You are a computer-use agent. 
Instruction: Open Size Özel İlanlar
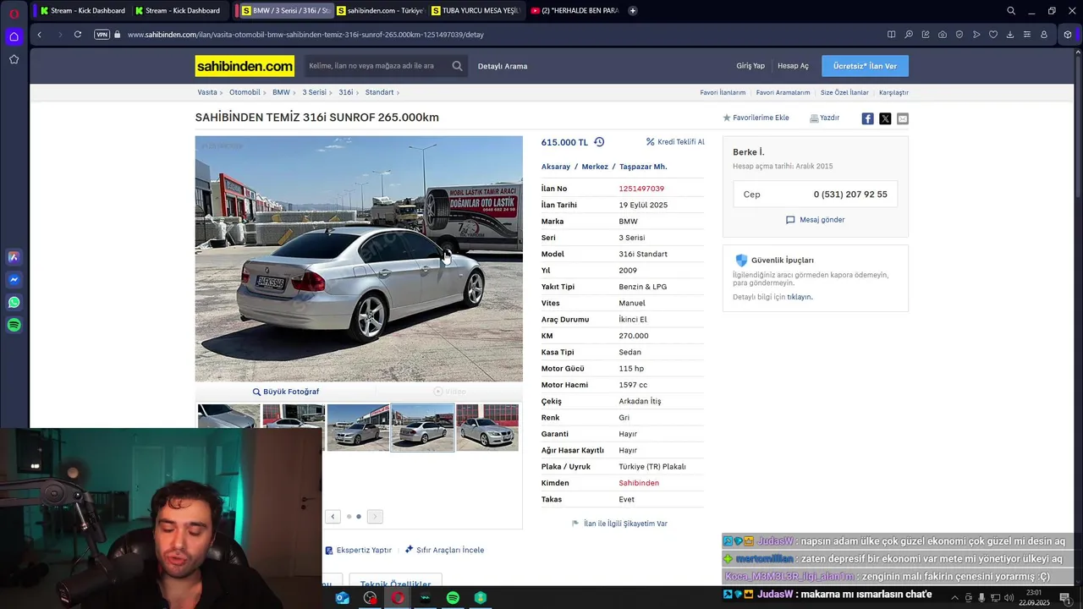(844, 93)
